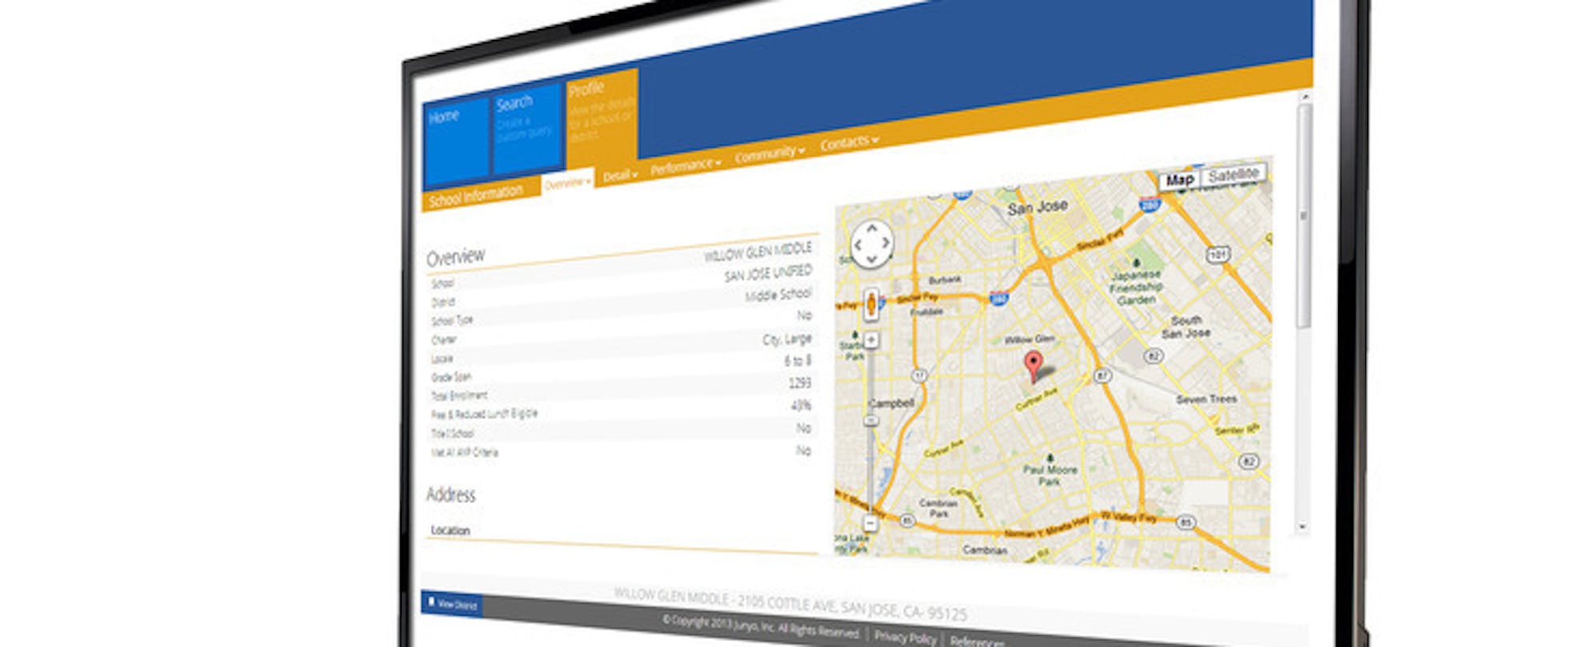Screen dimensions: 1596x647
Task: Click the School Type row label
Action: point(452,320)
